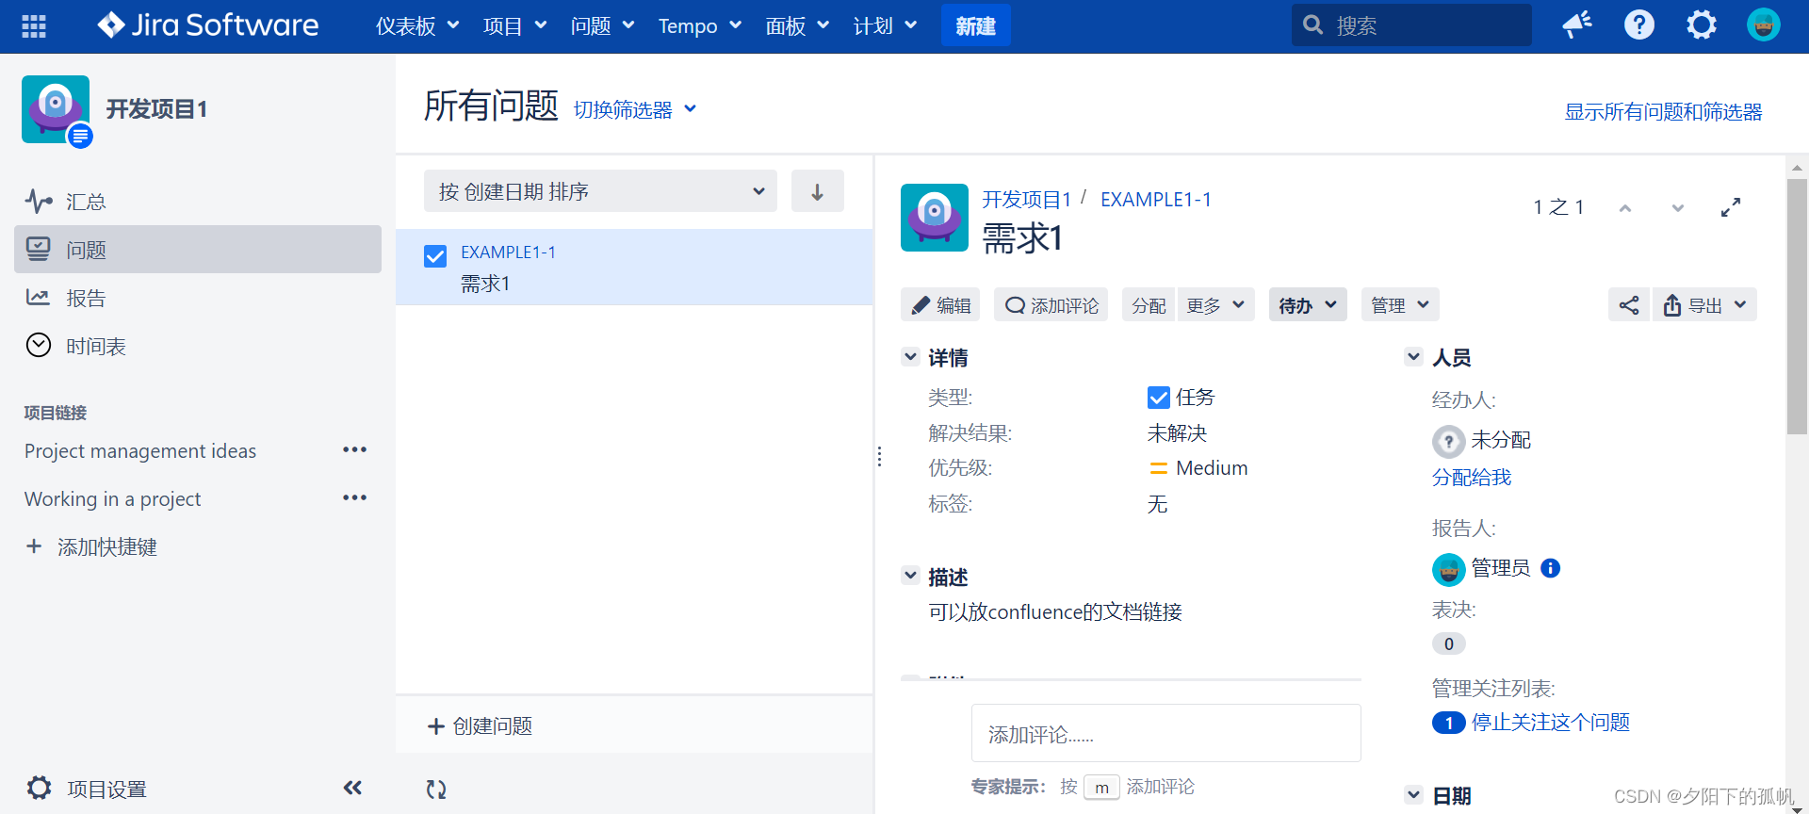Open the 项目 projects menu
Image resolution: width=1809 pixels, height=814 pixels.
coord(514,25)
